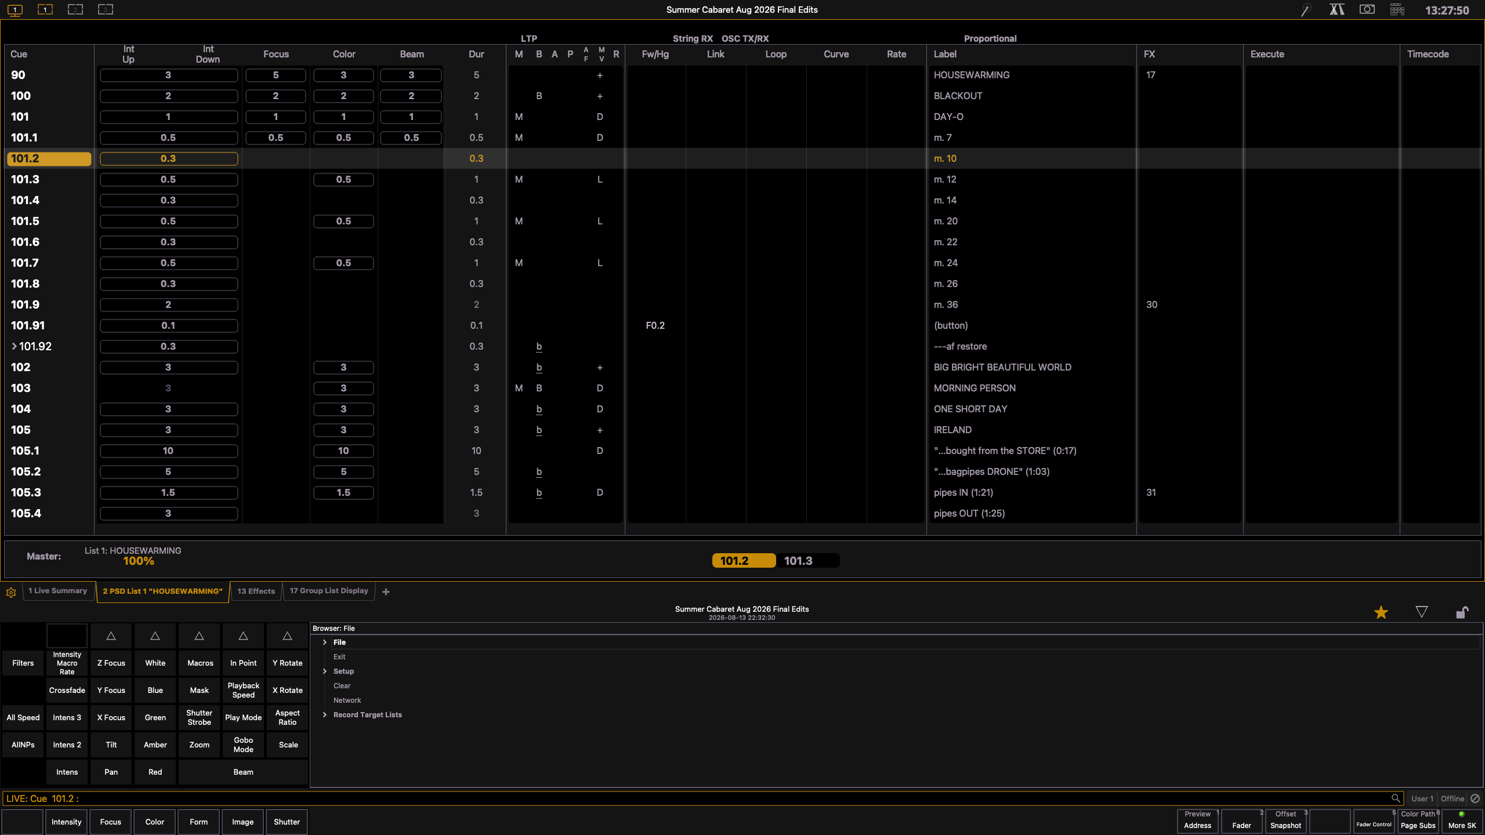Click the triangle icon above White

point(155,636)
